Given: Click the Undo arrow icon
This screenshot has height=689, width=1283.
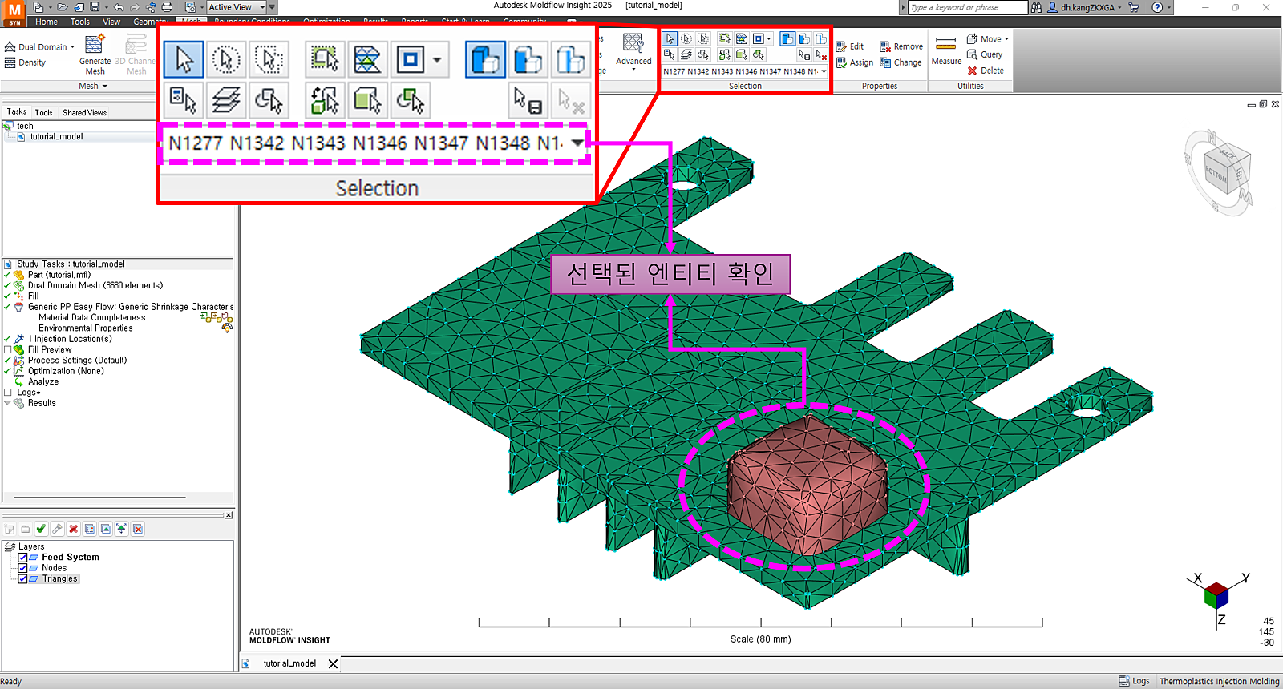Looking at the screenshot, I should pos(118,7).
